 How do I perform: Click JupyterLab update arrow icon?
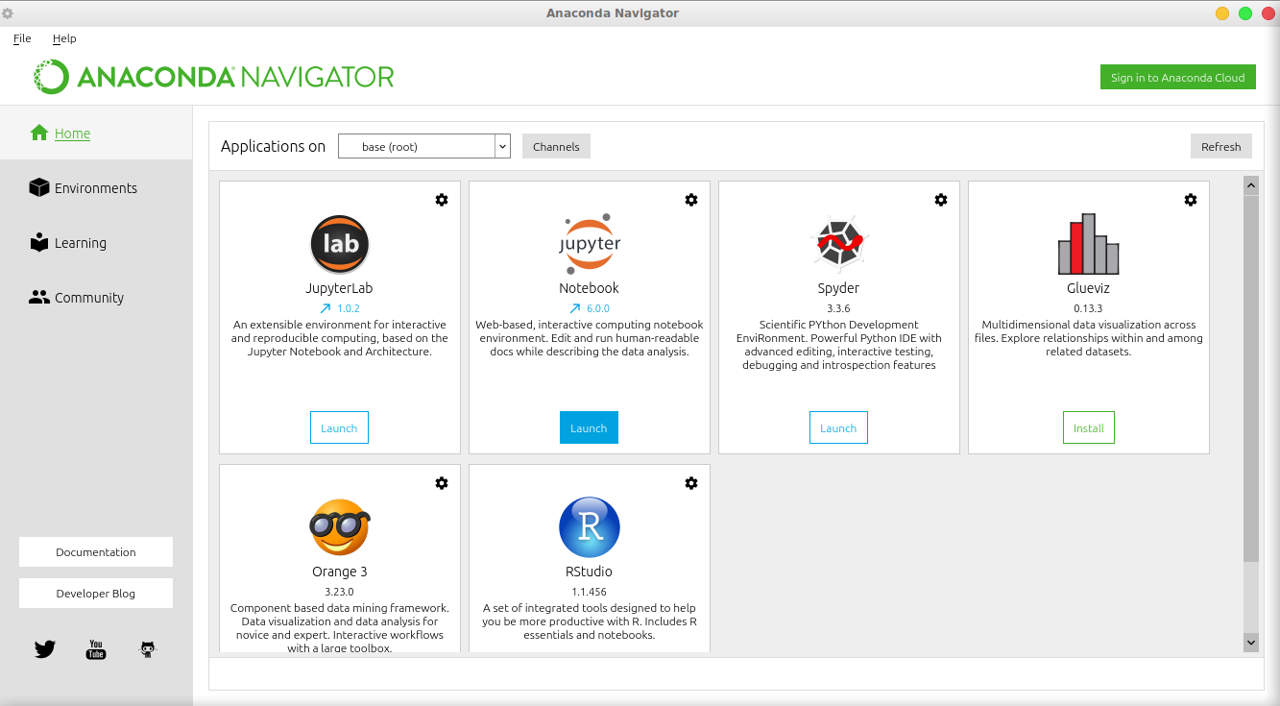(325, 308)
